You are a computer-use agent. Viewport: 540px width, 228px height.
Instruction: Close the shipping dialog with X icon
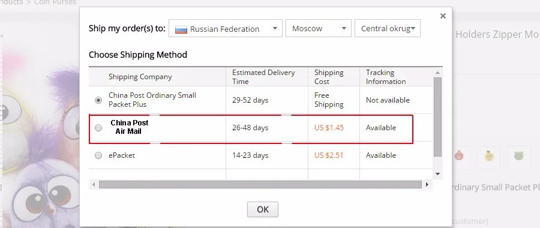[x=443, y=16]
